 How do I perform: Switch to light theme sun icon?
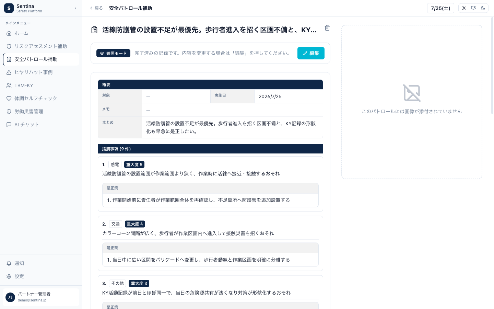(464, 8)
